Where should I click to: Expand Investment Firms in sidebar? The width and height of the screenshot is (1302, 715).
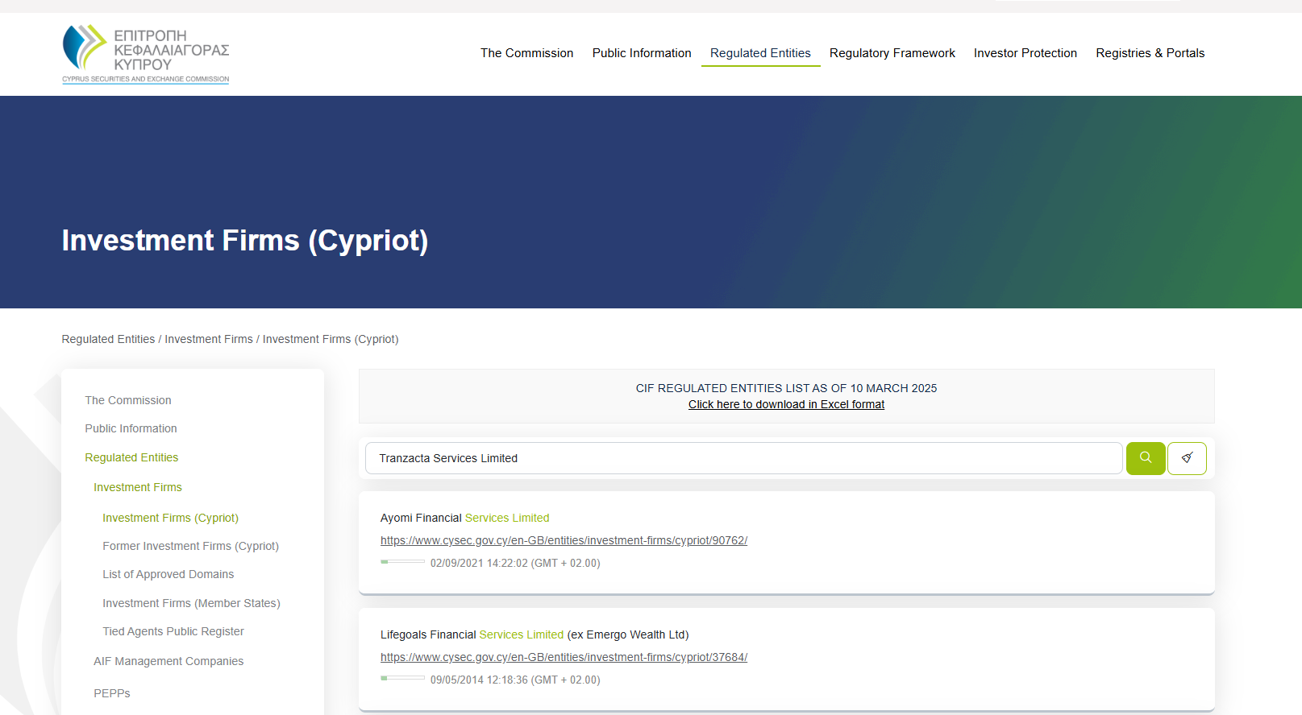click(138, 487)
